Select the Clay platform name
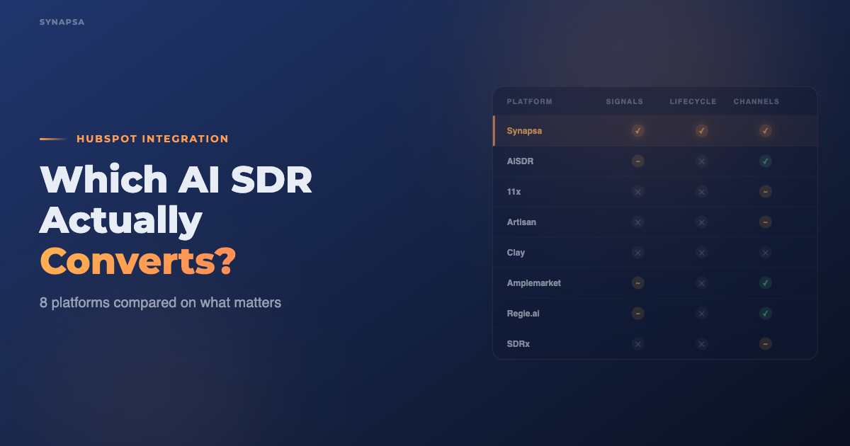Image resolution: width=850 pixels, height=446 pixels. click(x=516, y=253)
